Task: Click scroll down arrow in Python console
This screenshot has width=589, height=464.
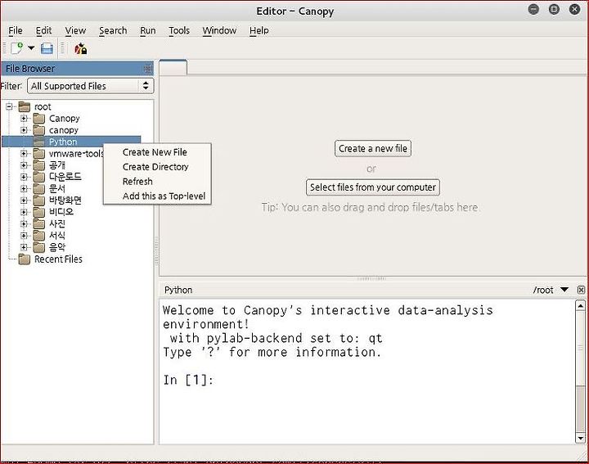Action: tap(580, 438)
